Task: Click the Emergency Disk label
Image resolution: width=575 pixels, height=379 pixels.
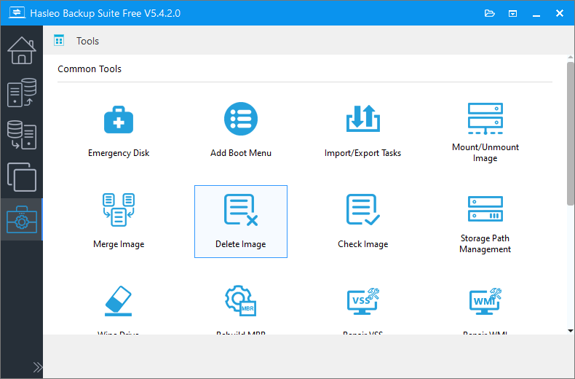Action: 119,153
